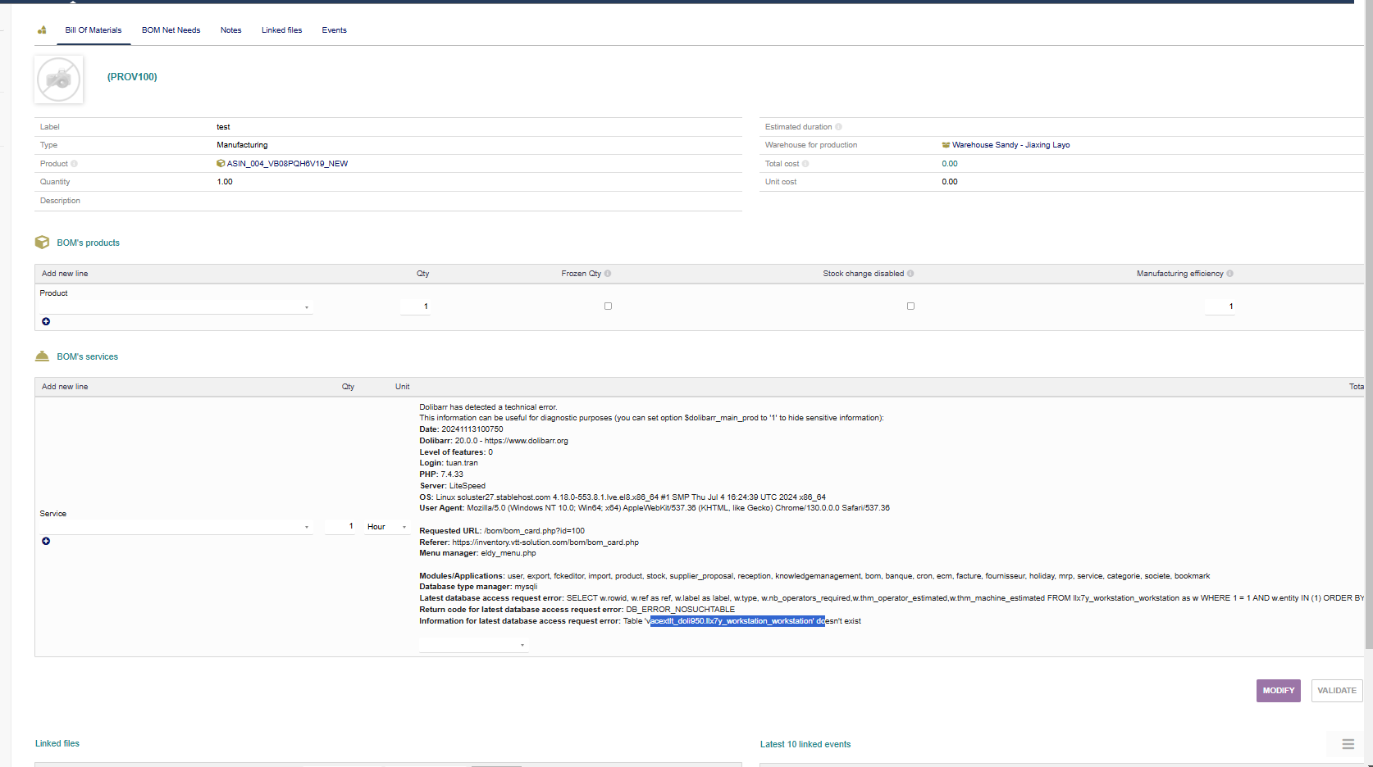Click the info icon next to Frozen Qty
This screenshot has height=767, width=1373.
pyautogui.click(x=608, y=274)
